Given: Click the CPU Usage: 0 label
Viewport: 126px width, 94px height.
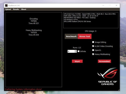Looking at the screenshot, I should (x=91, y=31).
